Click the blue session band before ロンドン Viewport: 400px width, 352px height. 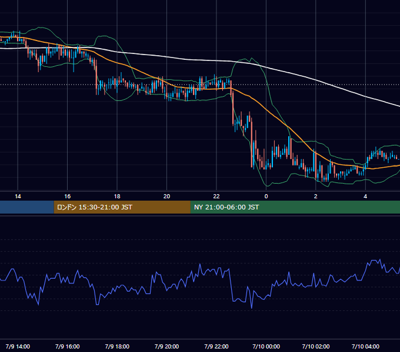tap(27, 207)
